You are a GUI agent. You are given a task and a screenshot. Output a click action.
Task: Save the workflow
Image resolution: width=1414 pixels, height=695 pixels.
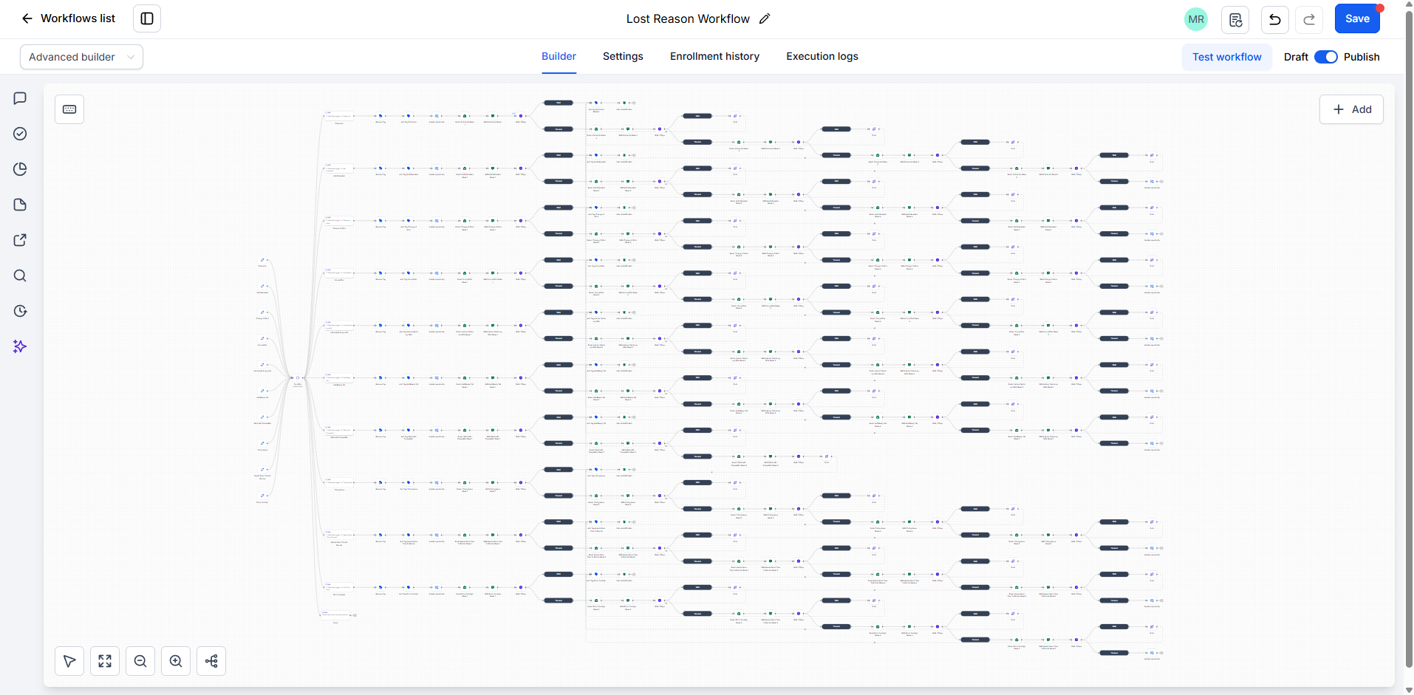(x=1357, y=18)
